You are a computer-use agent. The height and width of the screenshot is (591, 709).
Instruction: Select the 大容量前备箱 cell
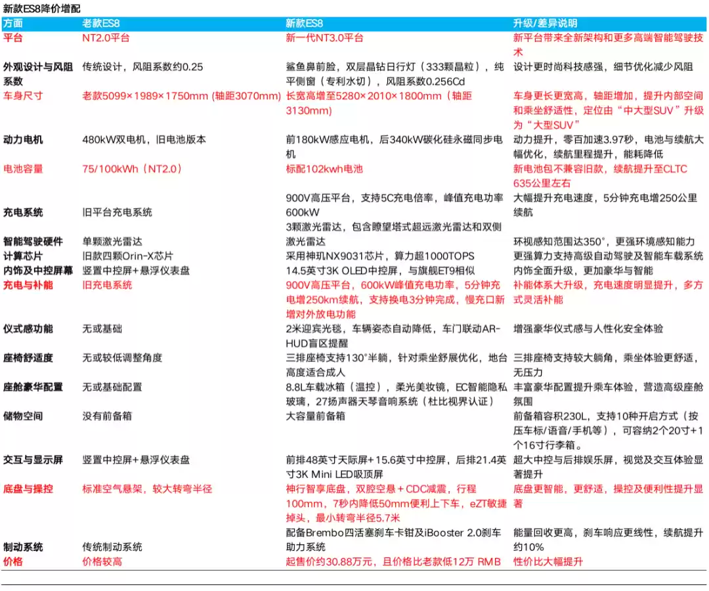pyautogui.click(x=315, y=416)
